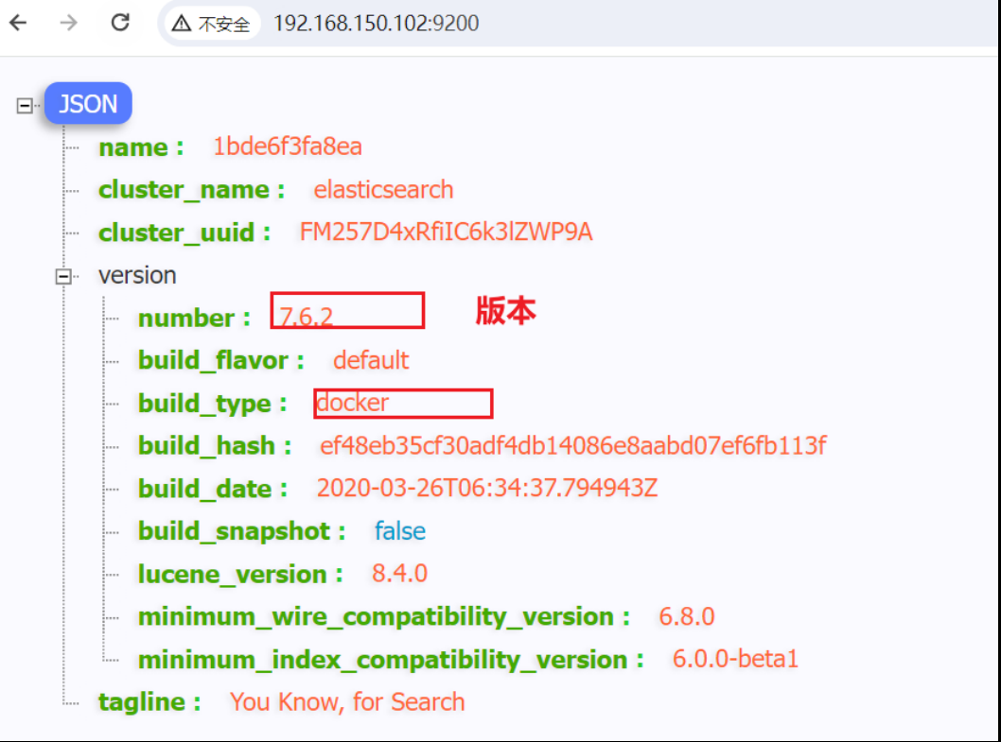The height and width of the screenshot is (742, 1001).
Task: Click the build_date timestamp value
Action: pos(486,489)
